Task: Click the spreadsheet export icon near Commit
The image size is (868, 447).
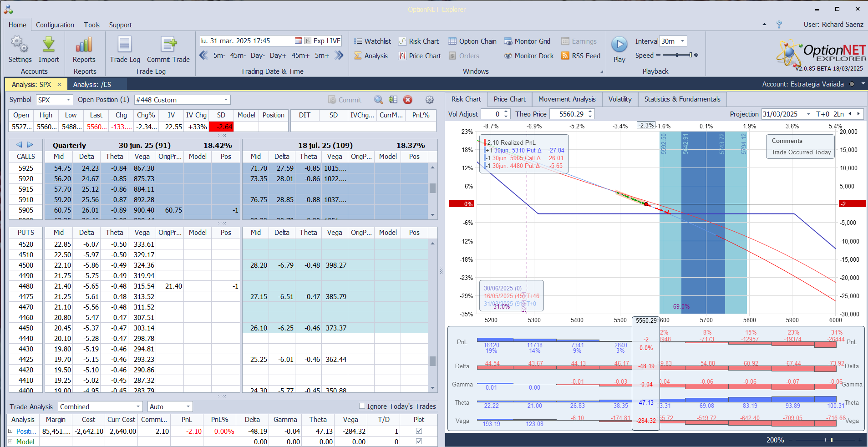Action: (393, 100)
